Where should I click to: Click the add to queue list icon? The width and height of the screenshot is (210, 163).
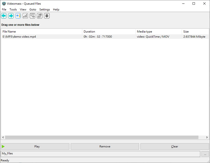point(32,16)
